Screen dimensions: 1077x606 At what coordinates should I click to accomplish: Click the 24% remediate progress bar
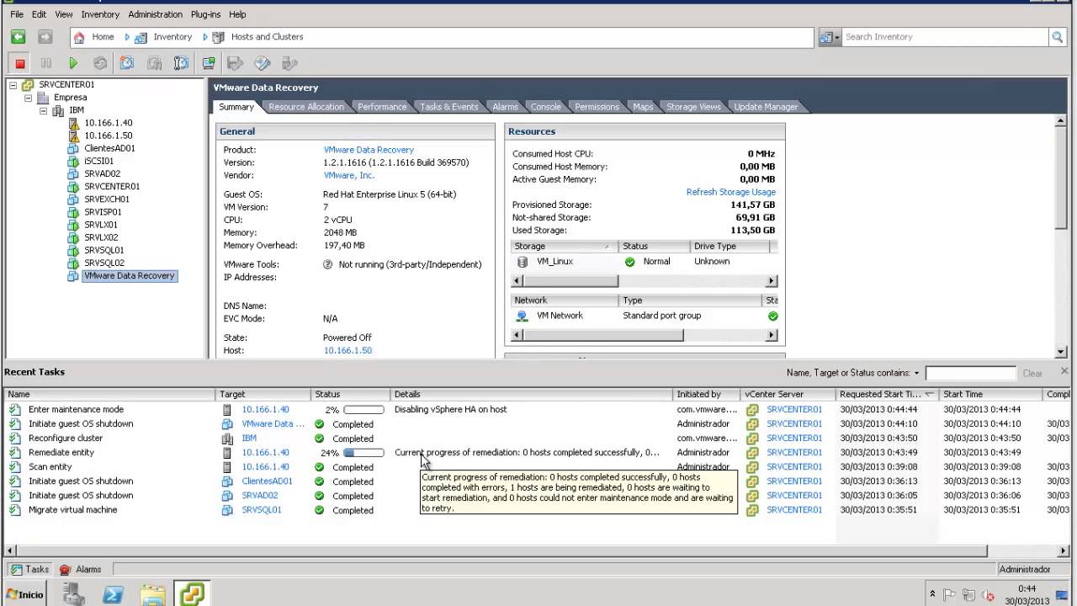coord(363,453)
